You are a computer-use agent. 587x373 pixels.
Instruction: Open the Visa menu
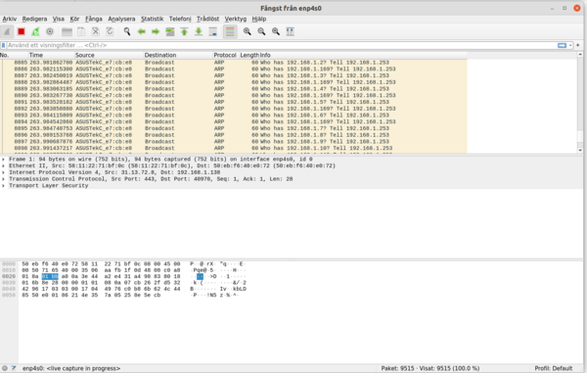58,19
